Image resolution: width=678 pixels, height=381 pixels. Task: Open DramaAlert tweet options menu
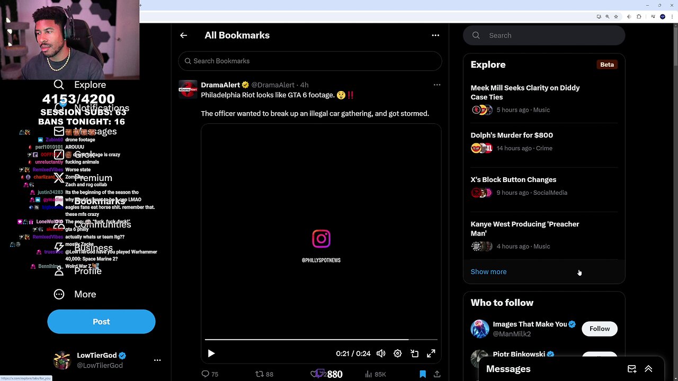[436, 85]
